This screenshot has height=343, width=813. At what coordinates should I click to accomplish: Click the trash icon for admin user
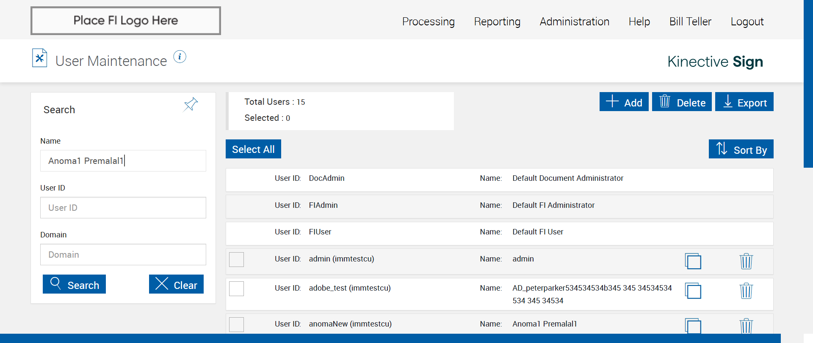(x=746, y=261)
